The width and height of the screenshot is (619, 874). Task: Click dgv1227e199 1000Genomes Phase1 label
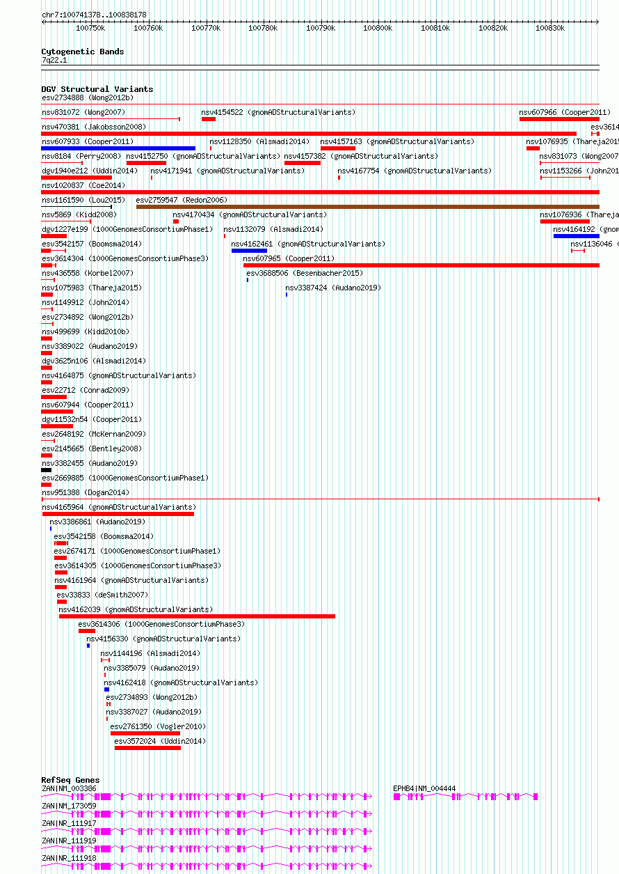coord(127,230)
